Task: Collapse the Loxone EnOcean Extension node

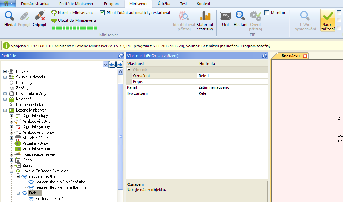Action: click(x=12, y=171)
